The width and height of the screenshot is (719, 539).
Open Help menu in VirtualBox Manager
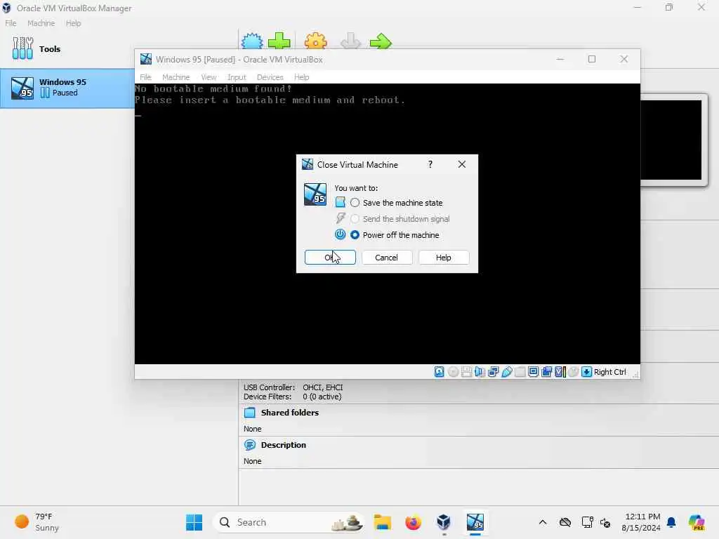[x=73, y=23]
